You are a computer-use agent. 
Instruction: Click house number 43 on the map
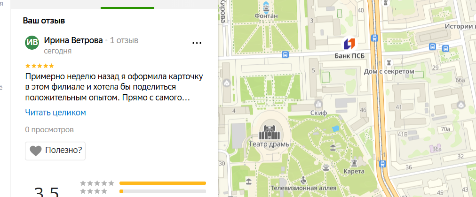[x=465, y=189]
